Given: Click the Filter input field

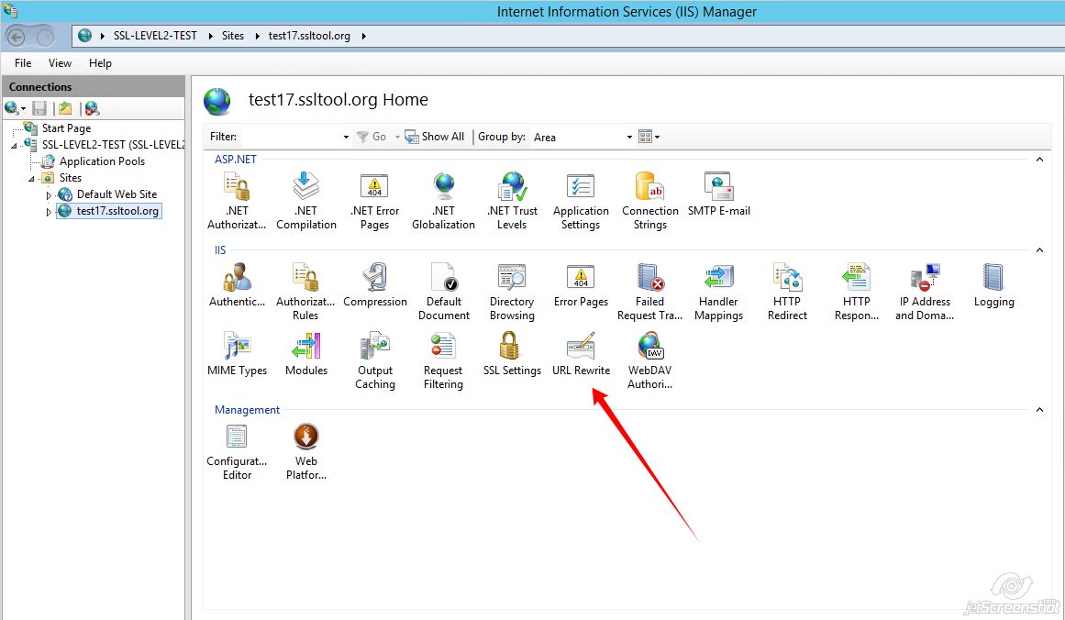Looking at the screenshot, I should pos(289,137).
